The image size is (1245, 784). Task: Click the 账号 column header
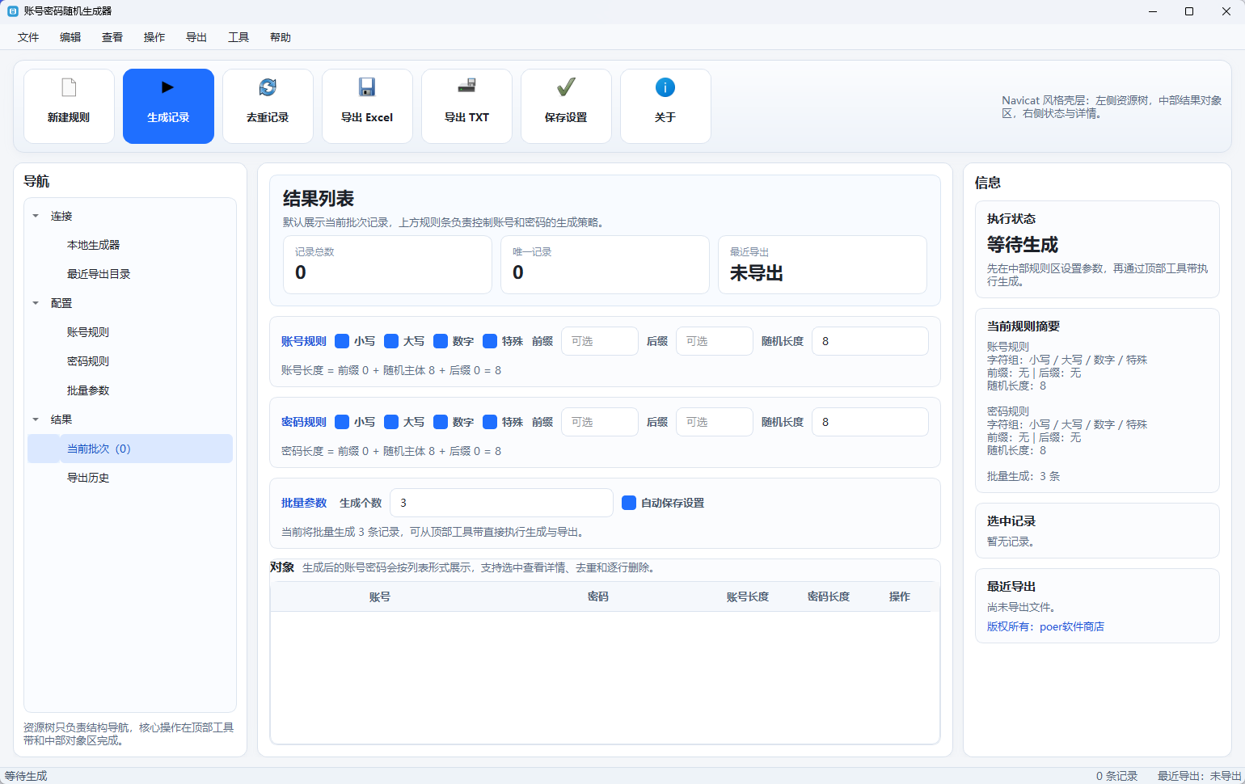(380, 596)
